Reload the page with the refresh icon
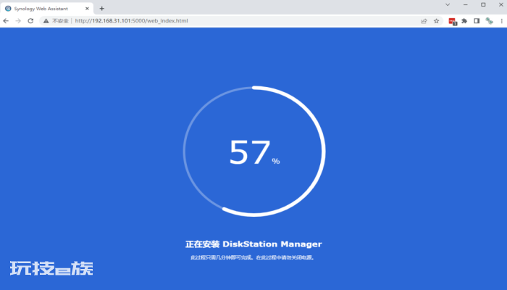This screenshot has height=290, width=507. coord(30,21)
